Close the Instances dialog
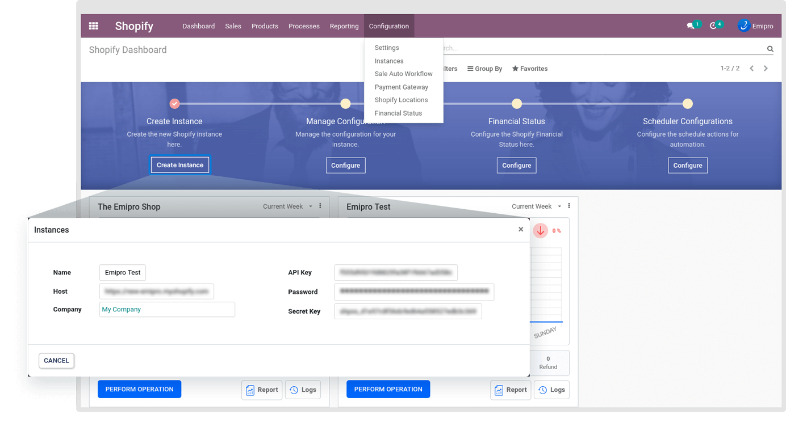 click(x=521, y=230)
